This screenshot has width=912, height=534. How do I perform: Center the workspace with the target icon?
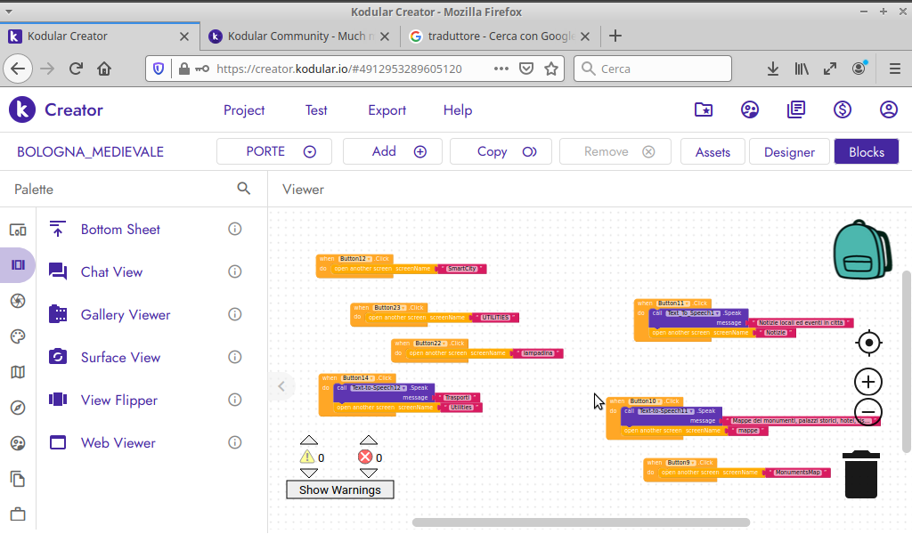[869, 343]
